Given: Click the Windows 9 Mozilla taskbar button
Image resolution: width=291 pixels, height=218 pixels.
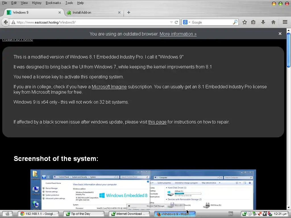Looking at the screenshot, I should coord(175,214).
